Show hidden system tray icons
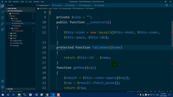The width and height of the screenshot is (173, 97). pos(138,95)
